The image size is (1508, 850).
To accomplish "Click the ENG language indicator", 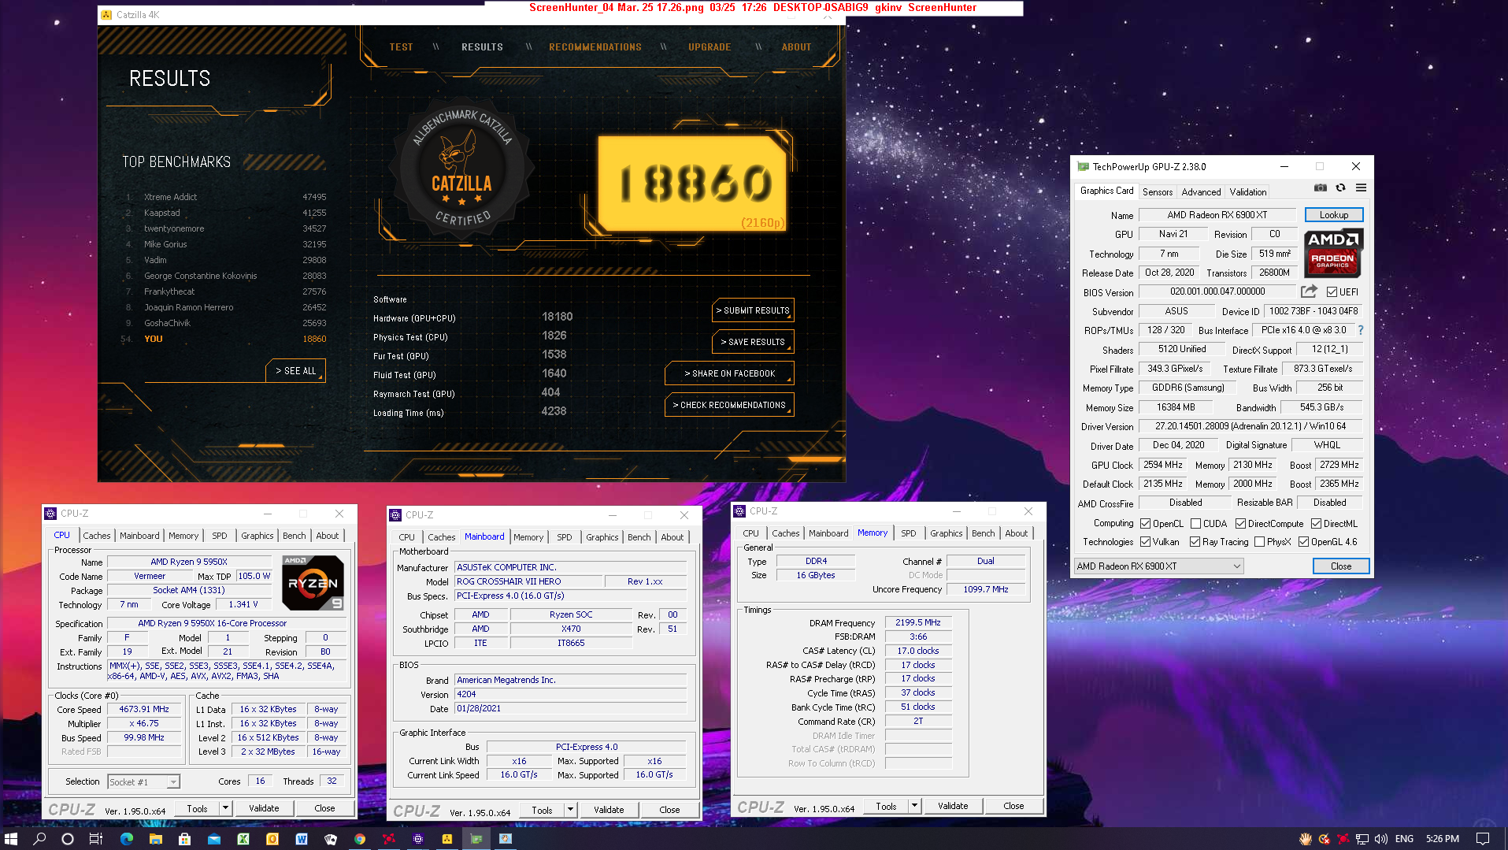I will (x=1404, y=839).
